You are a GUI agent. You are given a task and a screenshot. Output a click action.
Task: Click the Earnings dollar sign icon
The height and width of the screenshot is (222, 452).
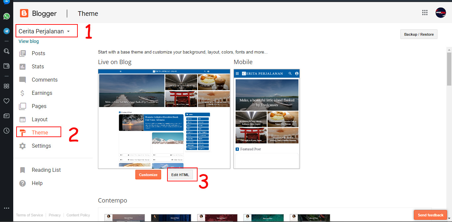coord(23,93)
